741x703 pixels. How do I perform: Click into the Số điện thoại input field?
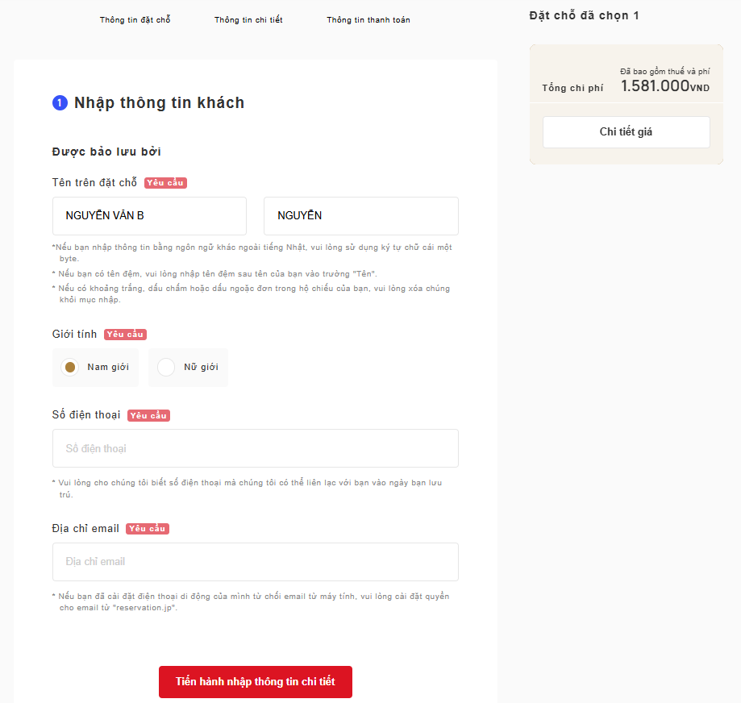(255, 448)
